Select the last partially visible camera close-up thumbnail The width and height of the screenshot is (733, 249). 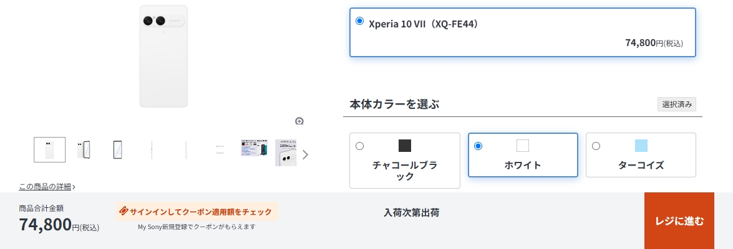click(x=286, y=153)
